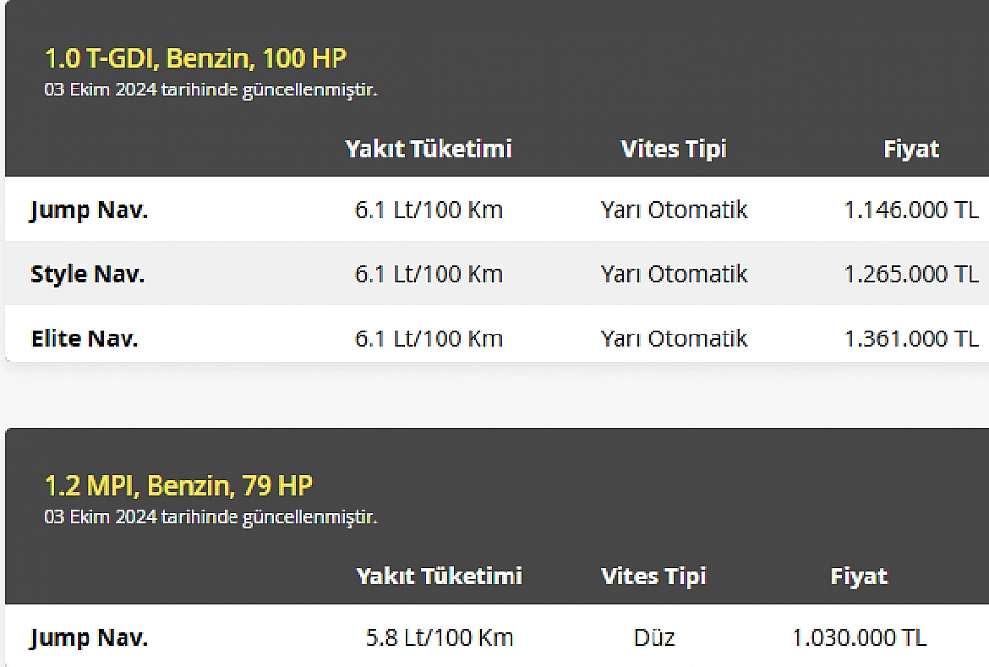The width and height of the screenshot is (989, 667).
Task: Click the Yarı Otomatik cell in the Style Nav. row
Action: 674,274
